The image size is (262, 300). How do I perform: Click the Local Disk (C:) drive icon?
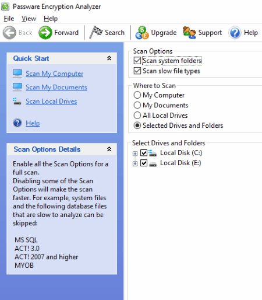click(x=153, y=153)
